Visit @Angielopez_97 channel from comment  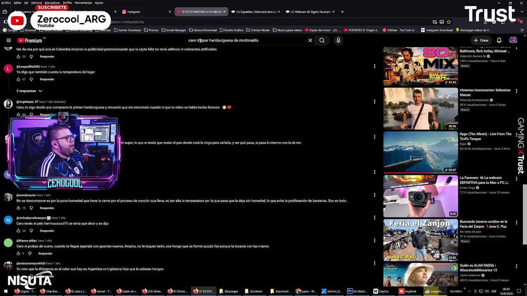click(27, 102)
